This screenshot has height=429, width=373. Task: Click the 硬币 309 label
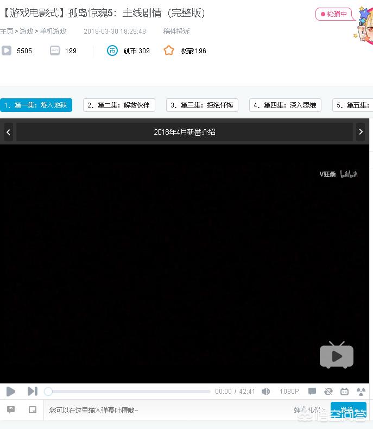[136, 51]
